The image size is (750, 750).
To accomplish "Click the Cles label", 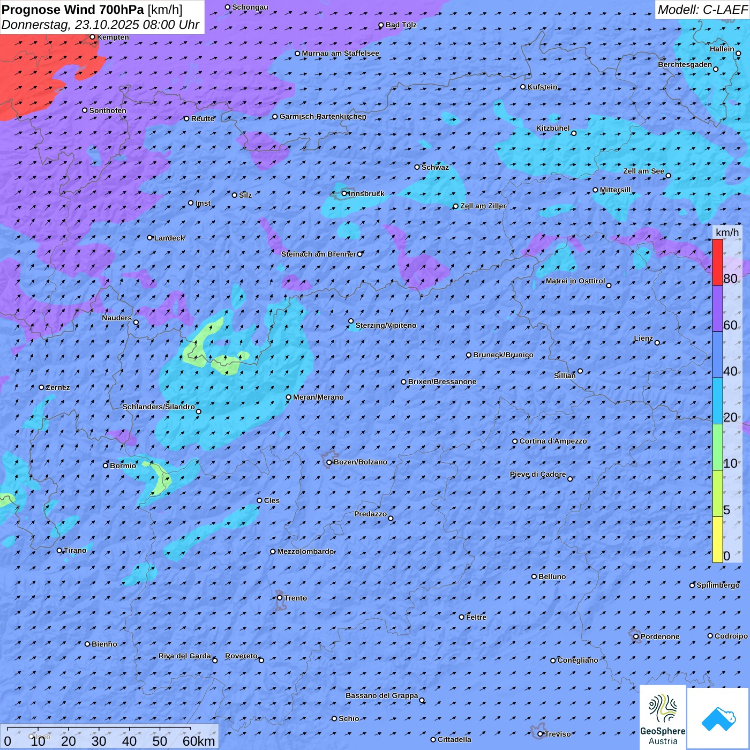I will [x=272, y=500].
